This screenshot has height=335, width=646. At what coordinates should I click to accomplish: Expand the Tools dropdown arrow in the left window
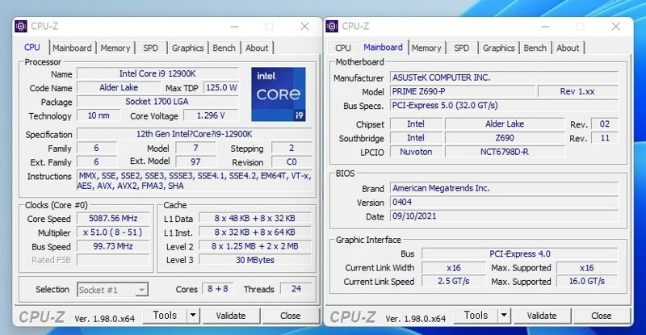click(193, 316)
